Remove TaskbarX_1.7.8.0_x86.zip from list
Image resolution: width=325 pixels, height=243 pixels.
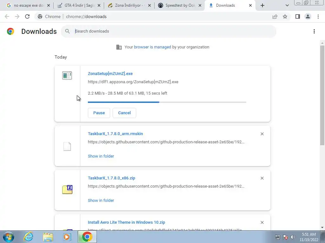(262, 178)
